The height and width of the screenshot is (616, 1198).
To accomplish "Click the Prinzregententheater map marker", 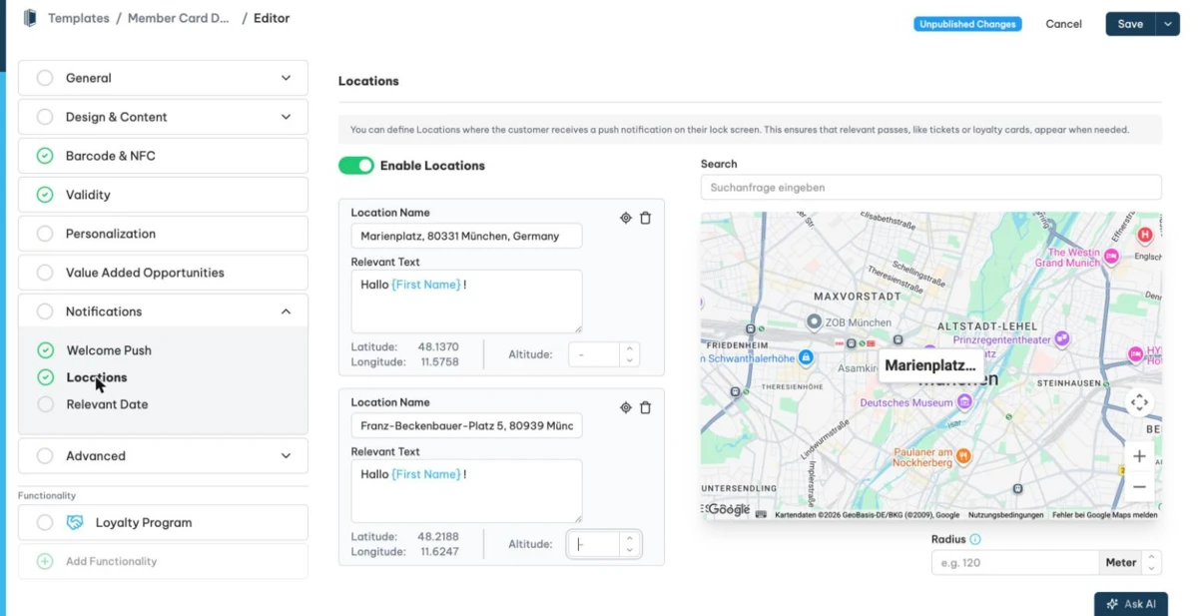I will 1063,339.
